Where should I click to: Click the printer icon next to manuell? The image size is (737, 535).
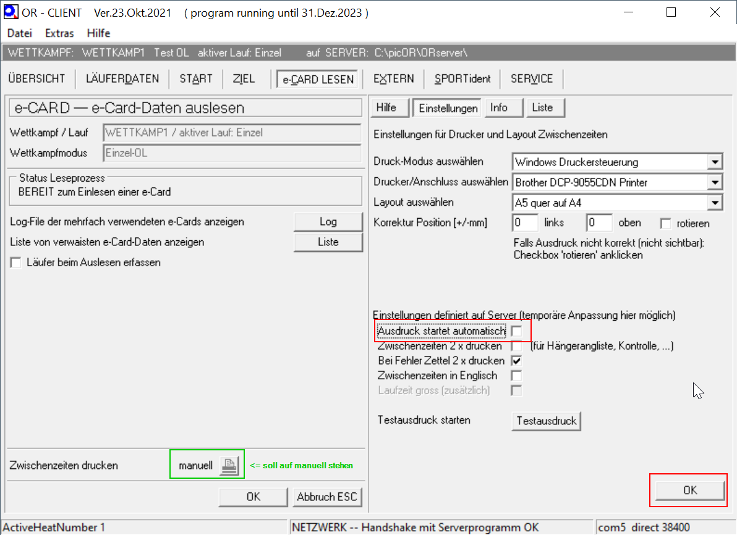tap(228, 465)
